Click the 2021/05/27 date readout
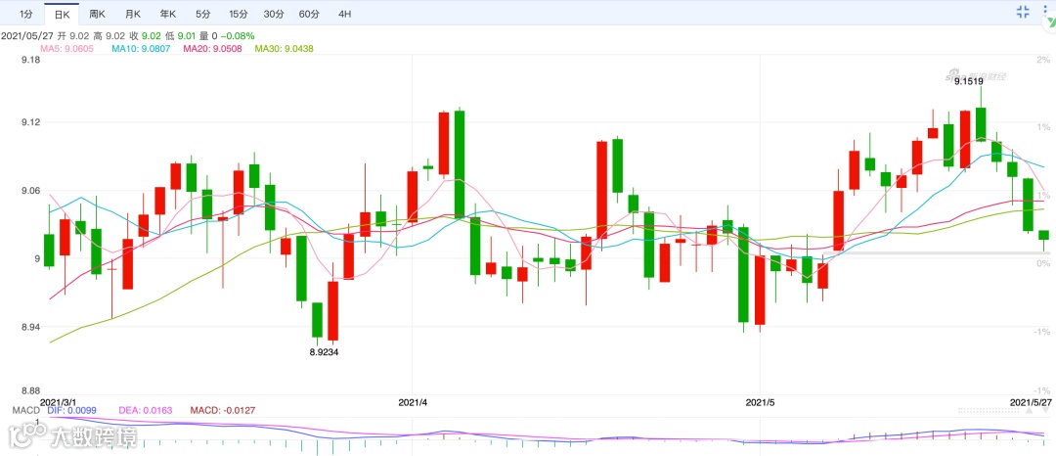This screenshot has height=456, width=1056. point(27,35)
